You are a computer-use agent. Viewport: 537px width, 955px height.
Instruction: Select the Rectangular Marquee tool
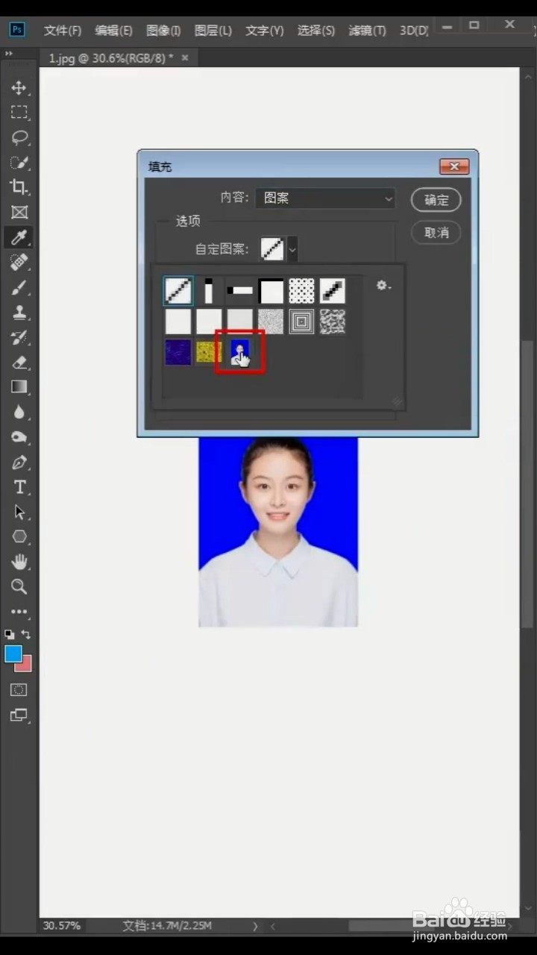pyautogui.click(x=19, y=113)
